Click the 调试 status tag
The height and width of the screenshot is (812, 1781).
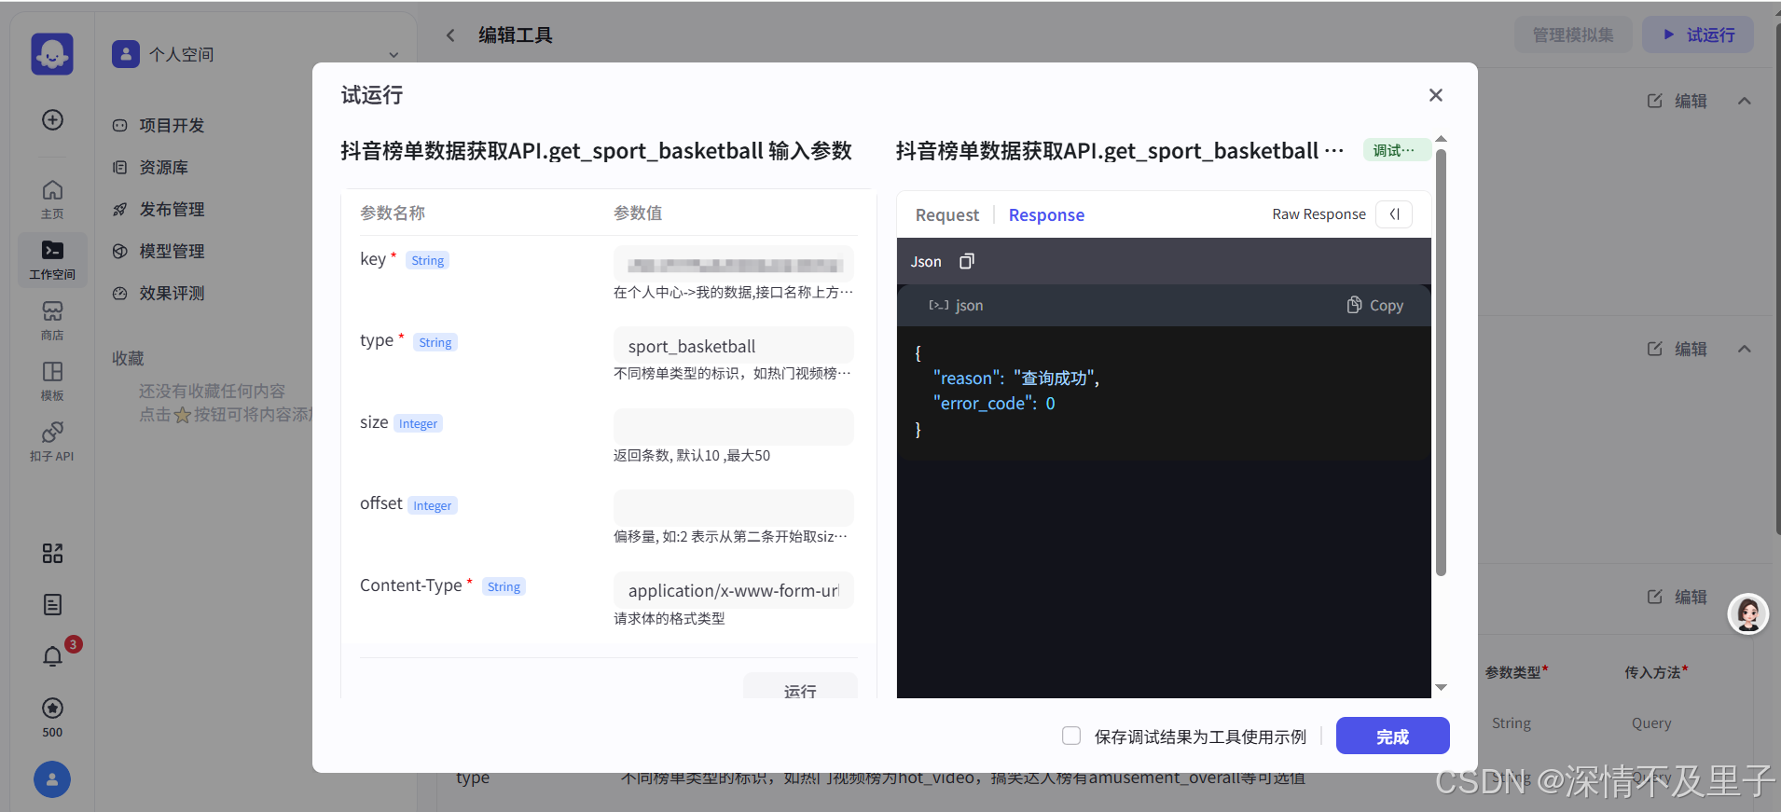(1395, 150)
